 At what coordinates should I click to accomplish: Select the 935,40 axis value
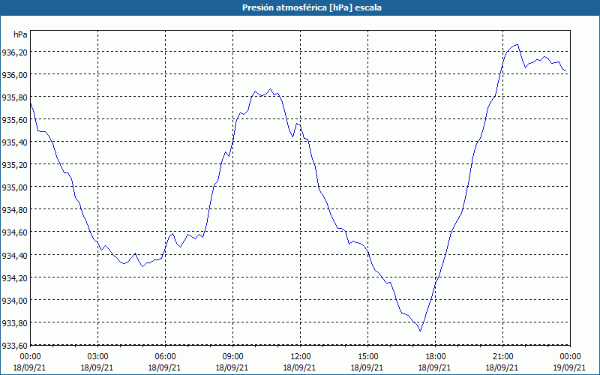click(x=14, y=142)
